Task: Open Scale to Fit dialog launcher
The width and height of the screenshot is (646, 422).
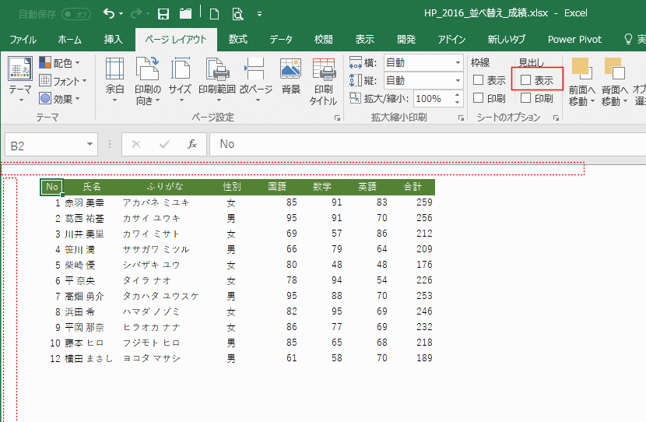Action: tap(461, 118)
